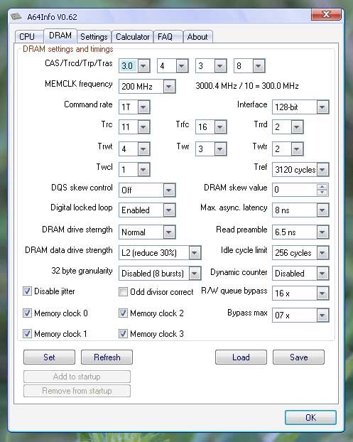Click the Refresh button
Image resolution: width=353 pixels, height=442 pixels.
107,357
